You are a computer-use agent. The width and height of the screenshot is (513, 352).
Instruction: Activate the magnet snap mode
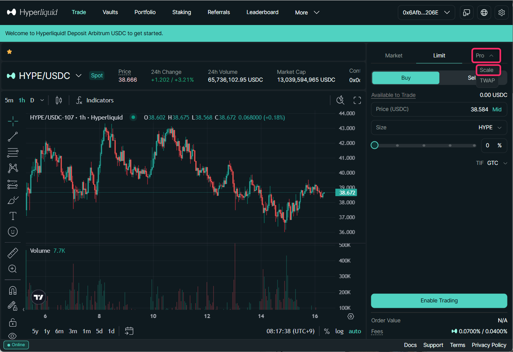(12, 290)
